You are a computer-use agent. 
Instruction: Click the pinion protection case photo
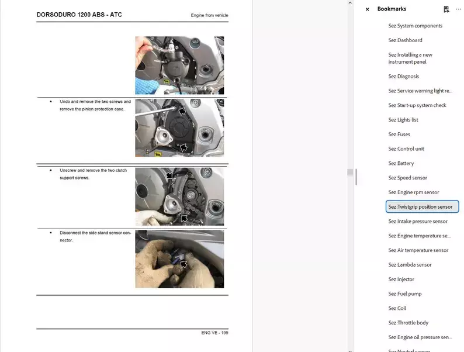[x=179, y=128]
